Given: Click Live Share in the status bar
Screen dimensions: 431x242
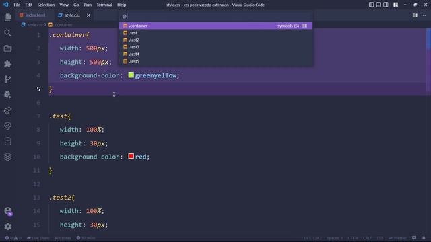Looking at the screenshot, I should click(x=38, y=238).
